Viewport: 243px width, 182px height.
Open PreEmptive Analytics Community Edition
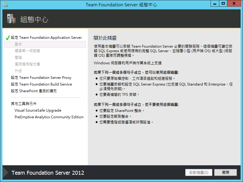49,117
